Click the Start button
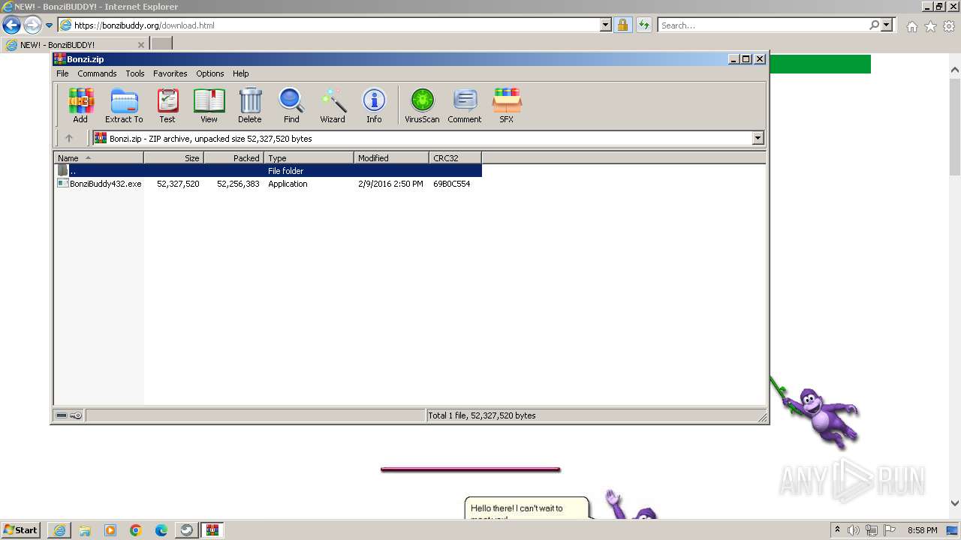The height and width of the screenshot is (540, 961). pyautogui.click(x=21, y=529)
